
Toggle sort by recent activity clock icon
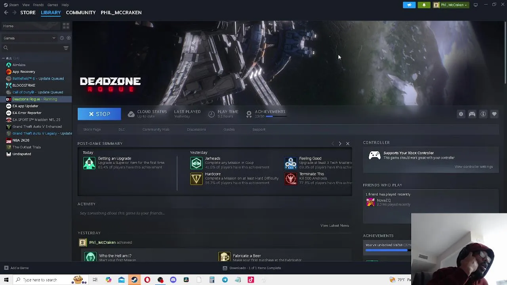(62, 38)
